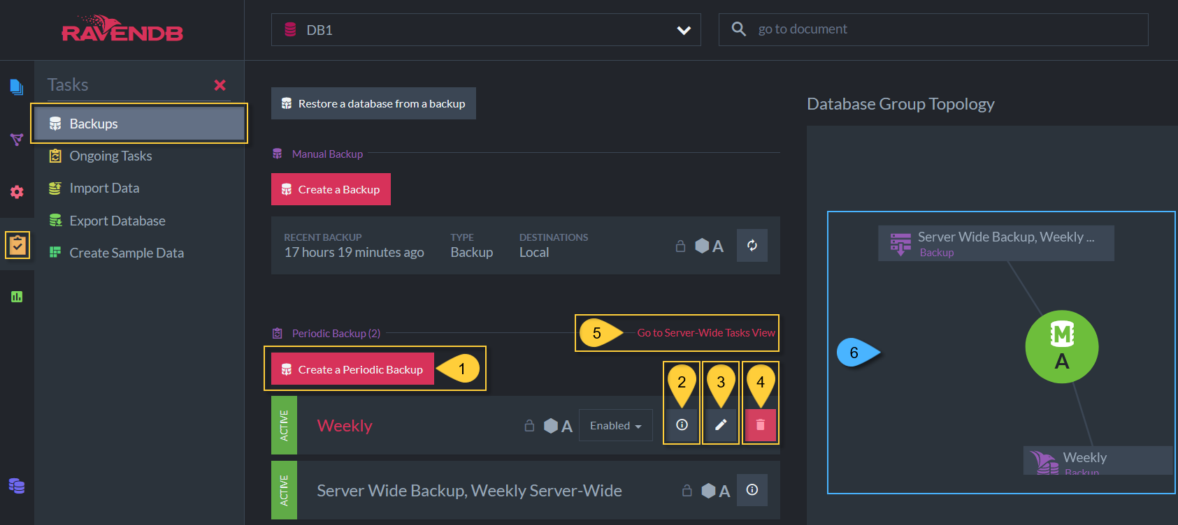Delete the Weekly backup task

[761, 424]
